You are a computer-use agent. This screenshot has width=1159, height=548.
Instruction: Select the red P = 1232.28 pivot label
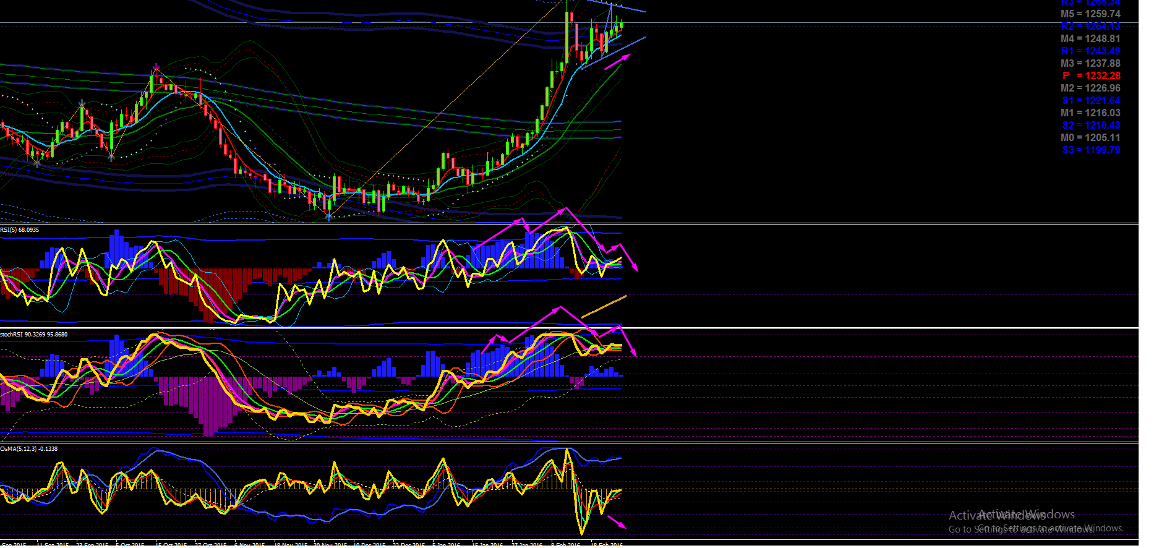click(x=1092, y=75)
